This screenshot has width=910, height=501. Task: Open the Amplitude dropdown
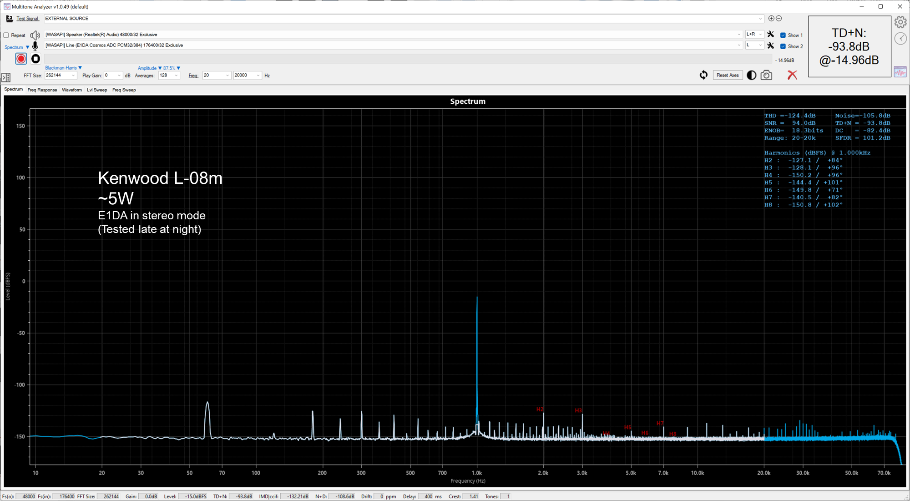pyautogui.click(x=150, y=68)
